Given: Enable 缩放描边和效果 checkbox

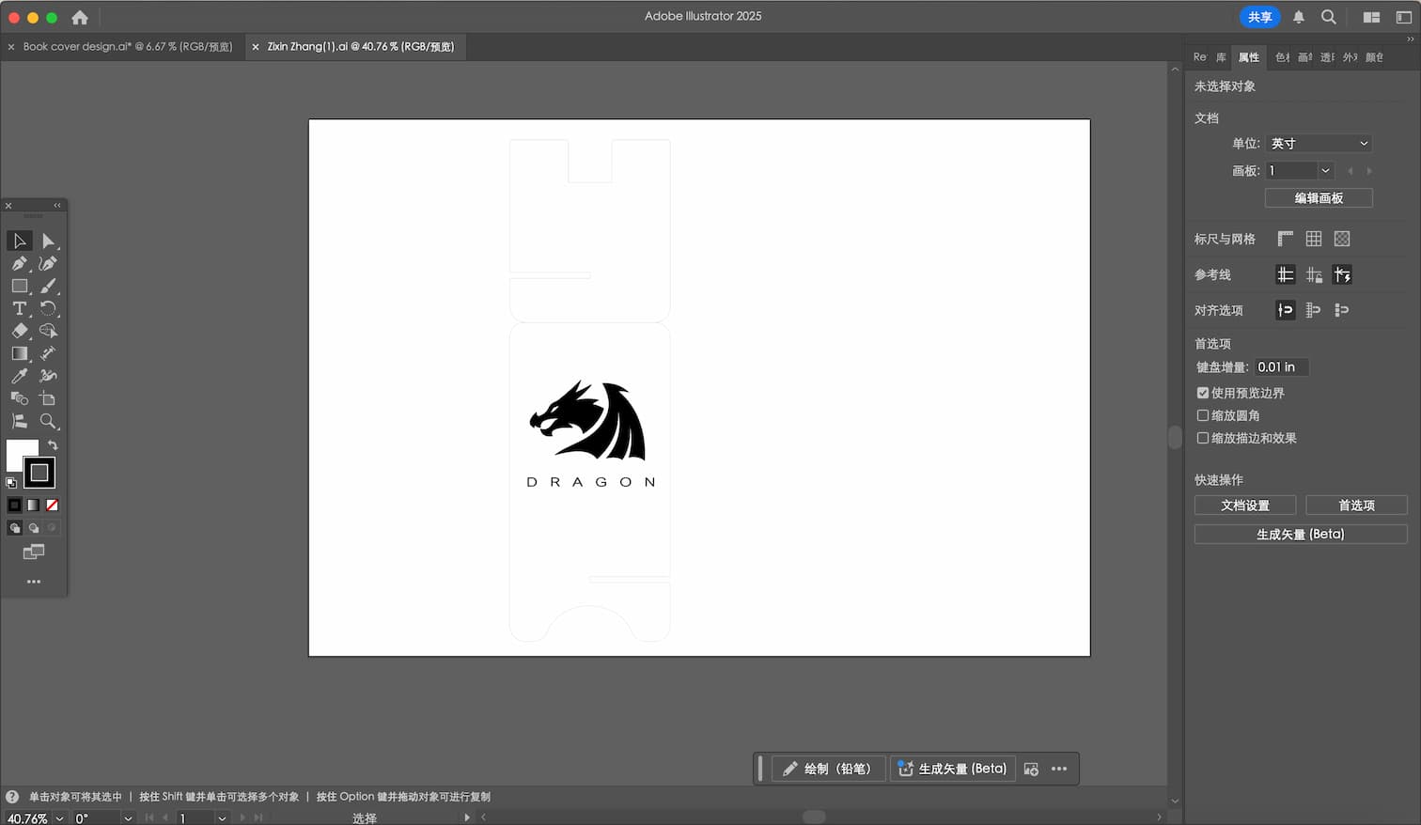Looking at the screenshot, I should pyautogui.click(x=1203, y=438).
